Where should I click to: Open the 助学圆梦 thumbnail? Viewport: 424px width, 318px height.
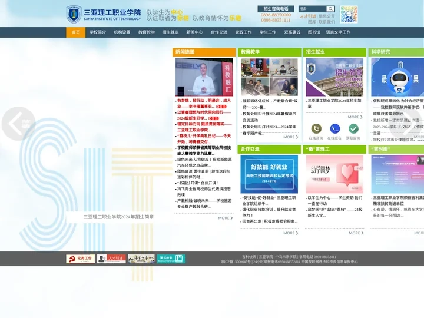(x=334, y=174)
